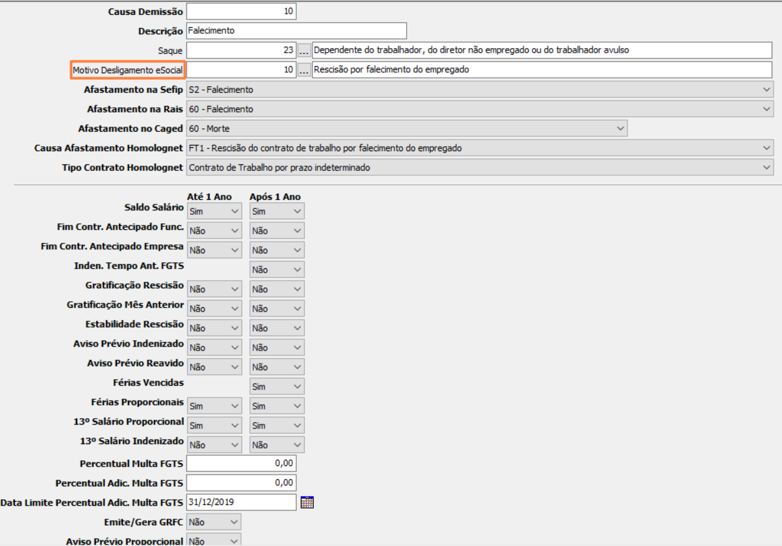
Task: Open the Afastamento na Rais dropdown
Action: [480, 109]
